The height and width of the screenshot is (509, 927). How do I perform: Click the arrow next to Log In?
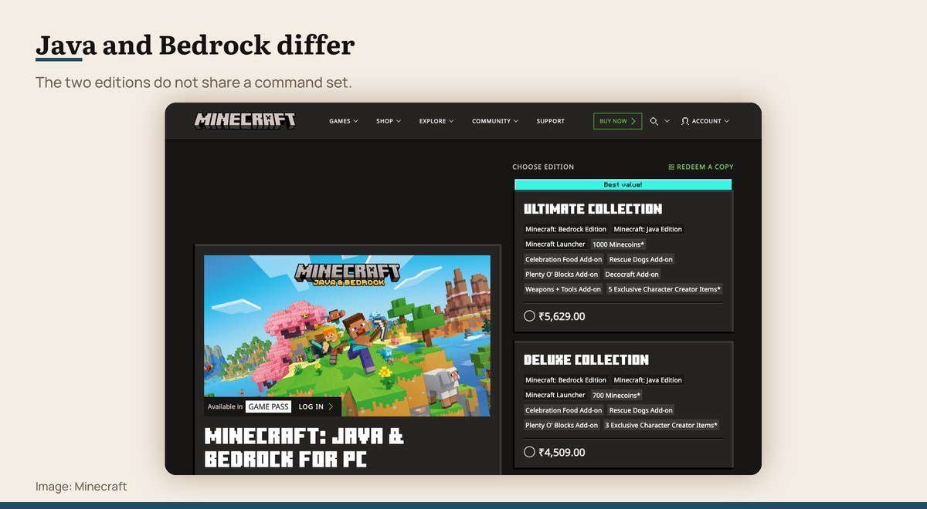[331, 406]
